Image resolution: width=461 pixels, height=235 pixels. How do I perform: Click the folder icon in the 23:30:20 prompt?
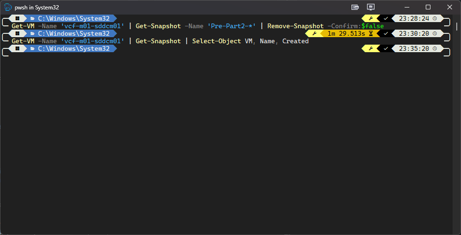pyautogui.click(x=32, y=33)
